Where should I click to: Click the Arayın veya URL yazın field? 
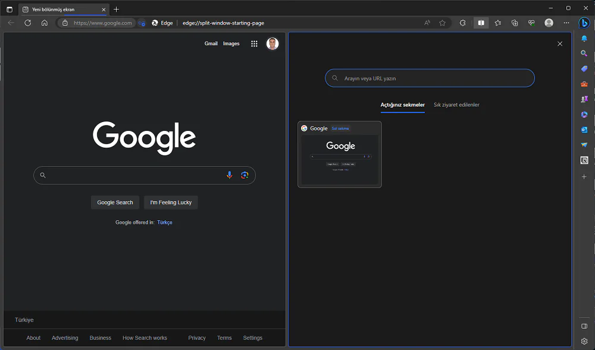point(430,78)
